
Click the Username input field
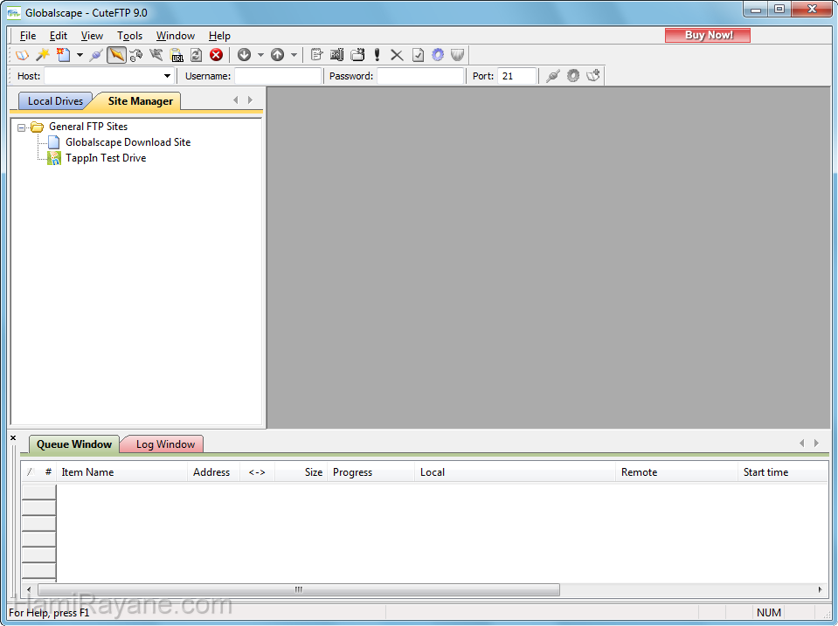click(x=278, y=76)
